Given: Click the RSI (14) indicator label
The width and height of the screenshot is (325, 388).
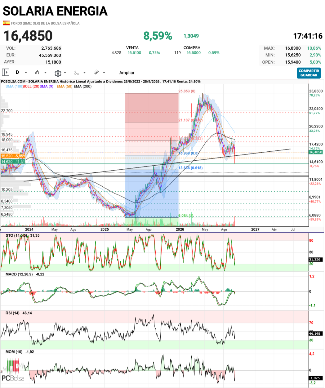Looking at the screenshot, I should pyautogui.click(x=12, y=313).
